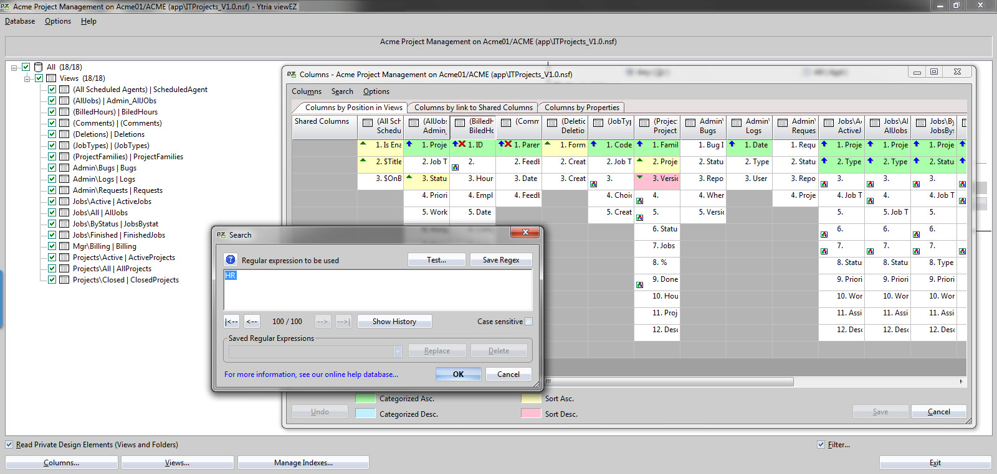Image resolution: width=997 pixels, height=474 pixels.
Task: Collapse the All (18/18) tree node
Action: [x=14, y=67]
